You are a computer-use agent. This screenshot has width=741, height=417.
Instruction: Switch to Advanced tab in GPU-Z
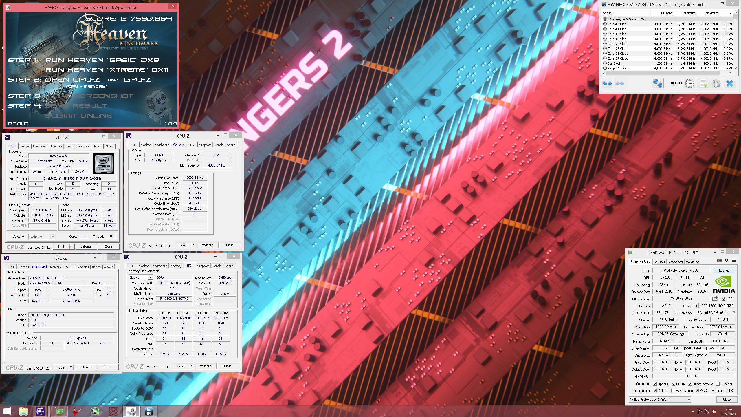pos(675,262)
